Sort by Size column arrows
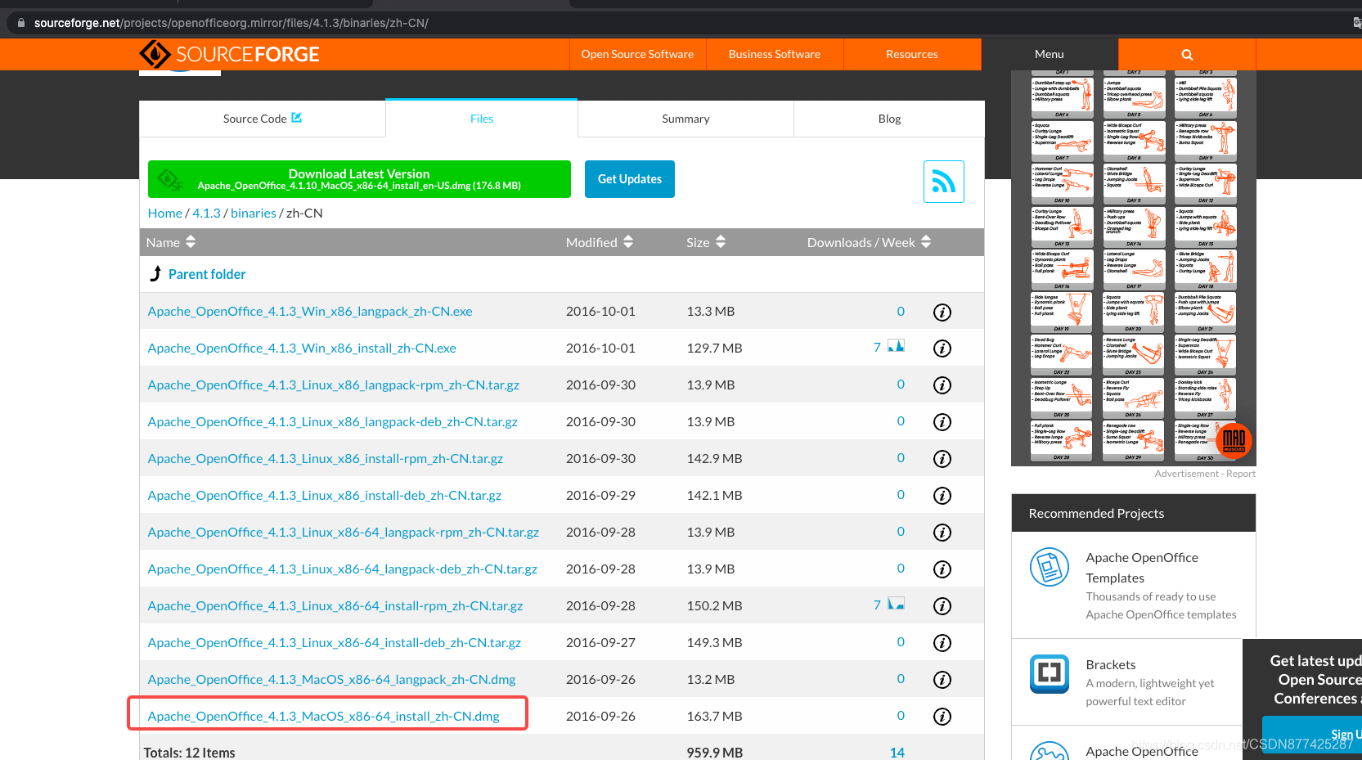Viewport: 1362px width, 760px height. pos(721,242)
